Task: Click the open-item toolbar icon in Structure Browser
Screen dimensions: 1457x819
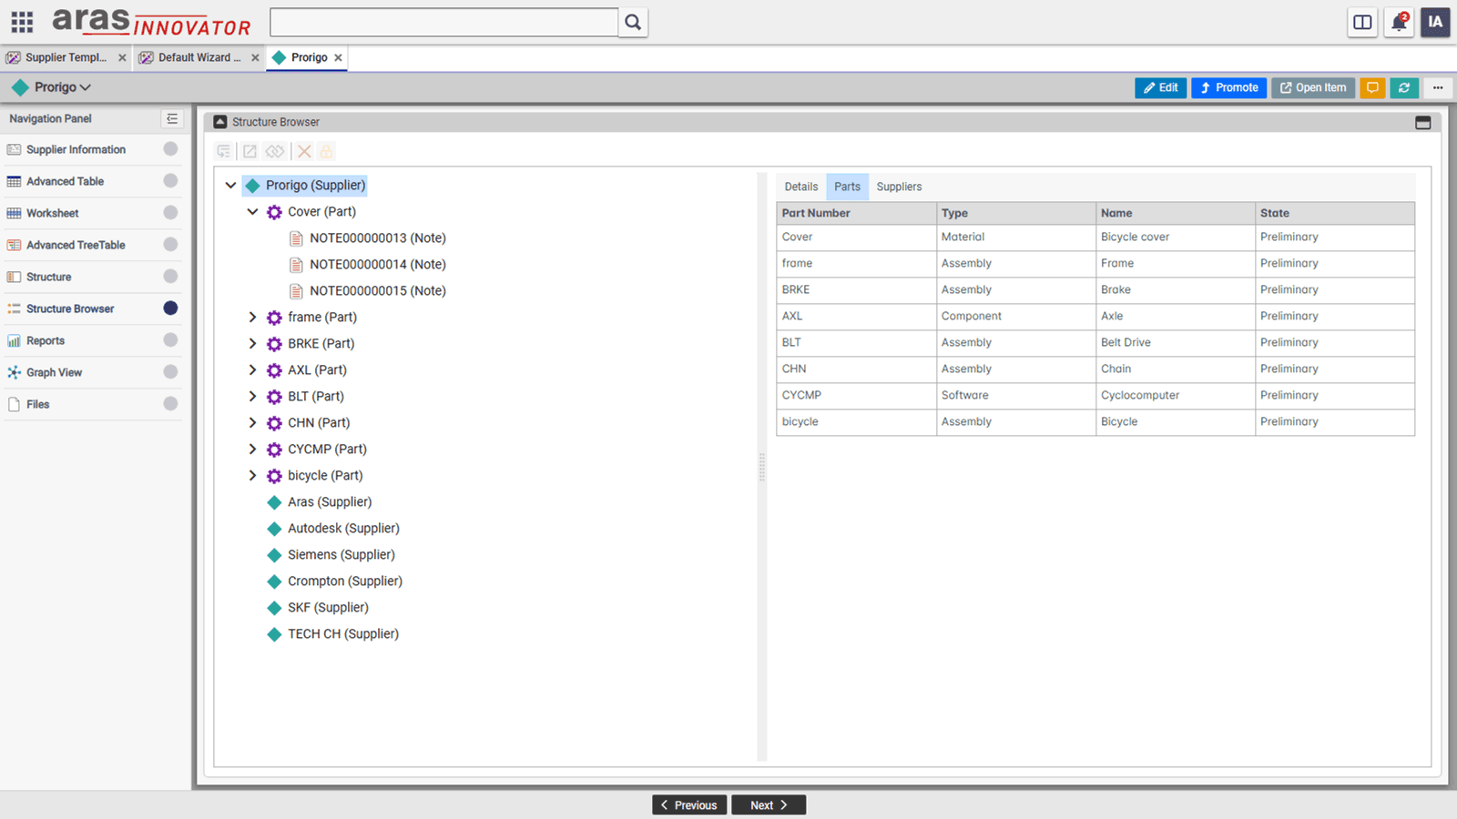Action: click(250, 151)
